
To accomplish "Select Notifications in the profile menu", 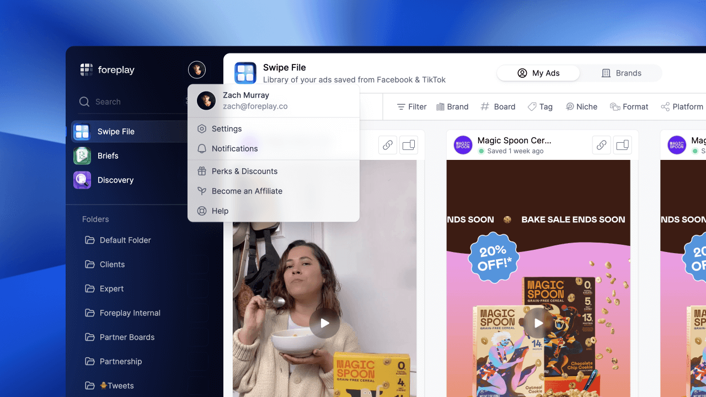I will [274, 149].
